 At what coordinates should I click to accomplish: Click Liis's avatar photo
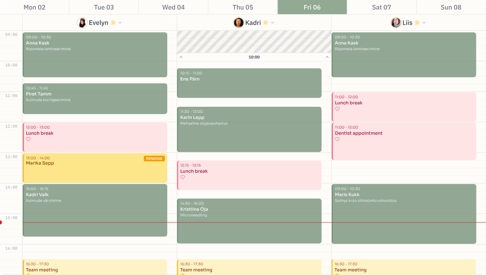click(396, 23)
